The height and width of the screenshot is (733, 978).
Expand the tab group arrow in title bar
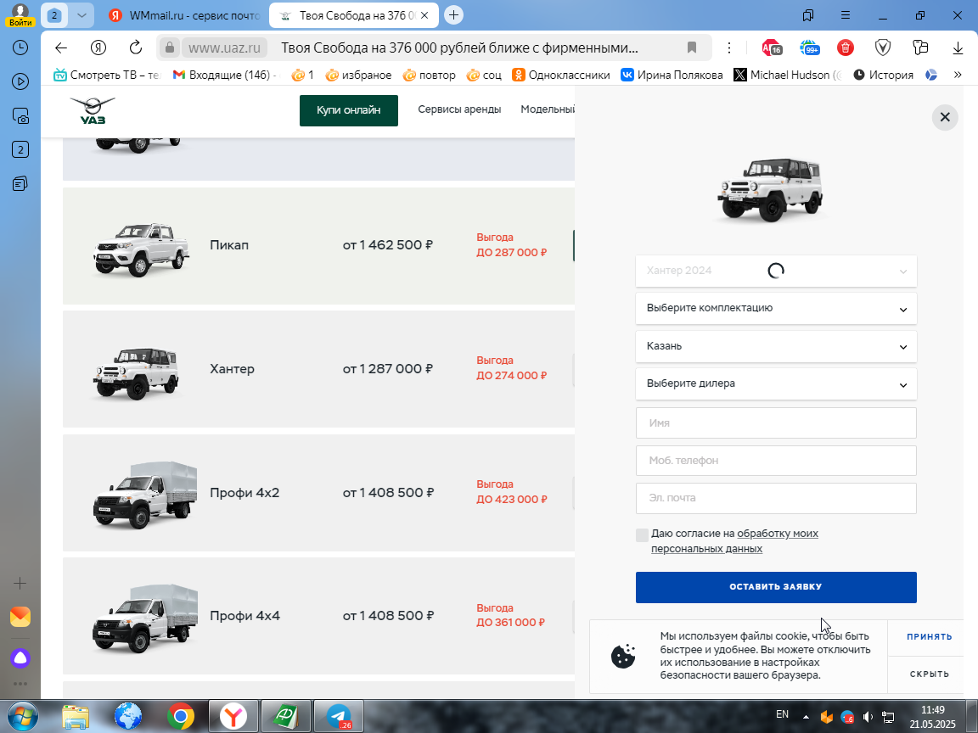click(81, 15)
